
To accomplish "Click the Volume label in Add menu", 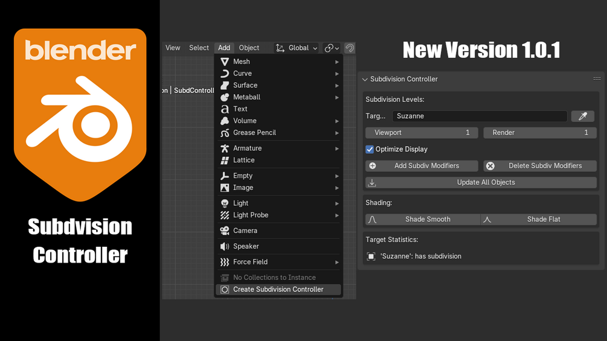I will click(x=245, y=121).
